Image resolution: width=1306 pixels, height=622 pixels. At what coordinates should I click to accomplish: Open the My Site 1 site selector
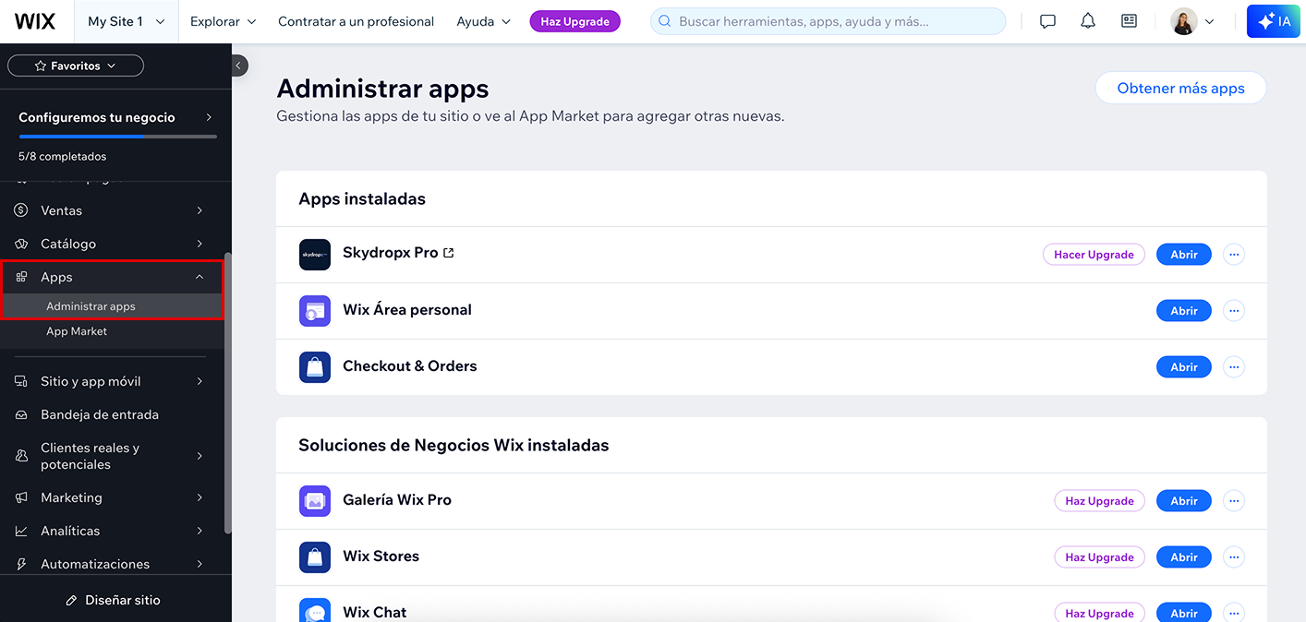[125, 21]
